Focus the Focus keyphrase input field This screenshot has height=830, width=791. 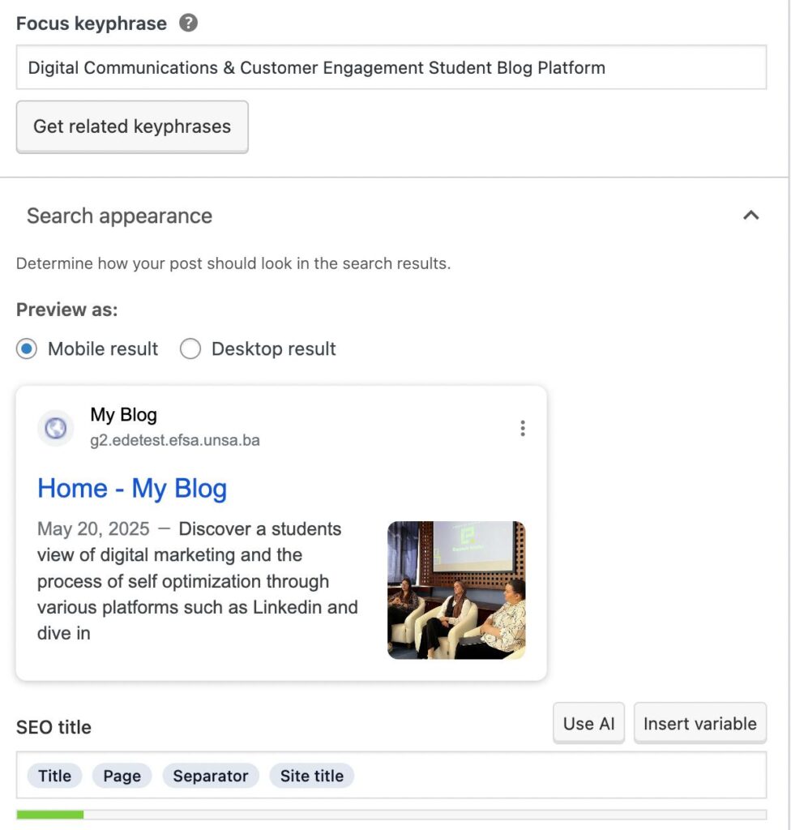(391, 67)
